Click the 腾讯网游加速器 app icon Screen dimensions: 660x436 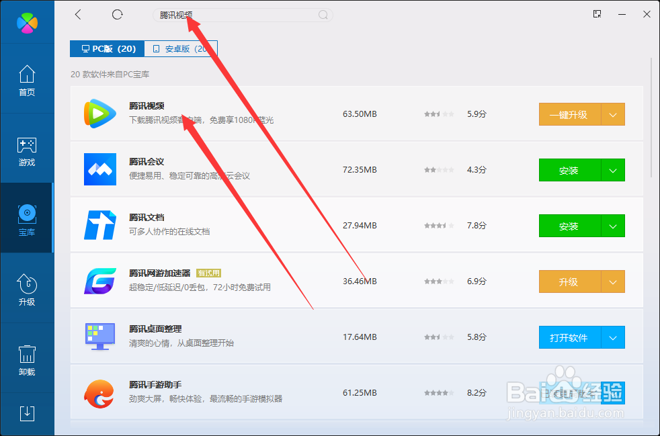click(x=99, y=281)
